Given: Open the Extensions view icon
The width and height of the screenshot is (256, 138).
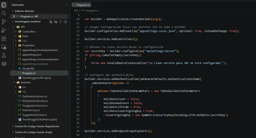Looking at the screenshot, I should click(x=4, y=39).
